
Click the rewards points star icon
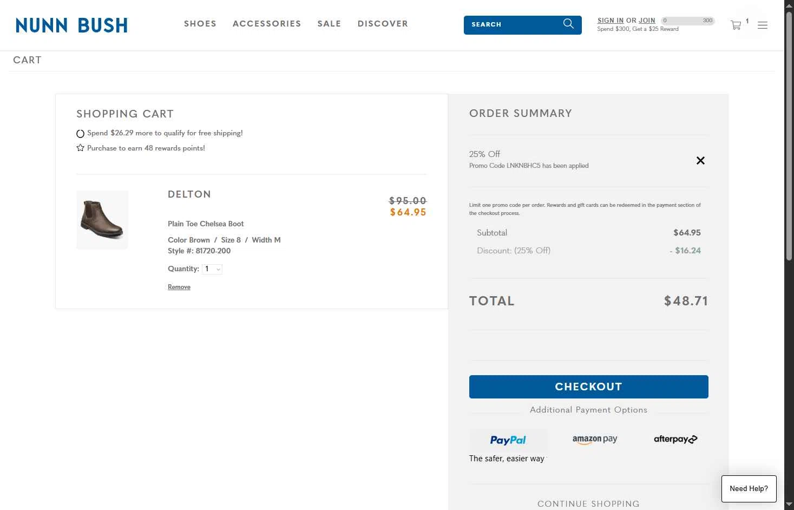80,148
